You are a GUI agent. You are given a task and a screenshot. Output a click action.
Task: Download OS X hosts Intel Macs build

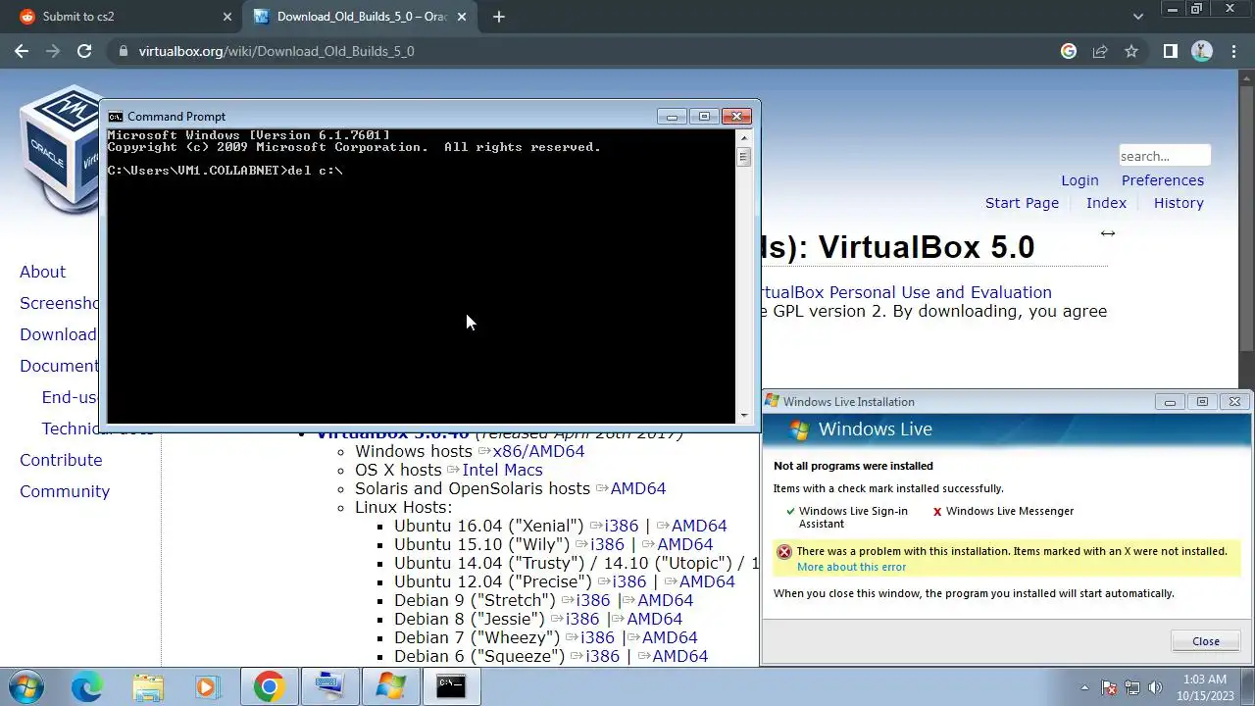click(x=502, y=470)
